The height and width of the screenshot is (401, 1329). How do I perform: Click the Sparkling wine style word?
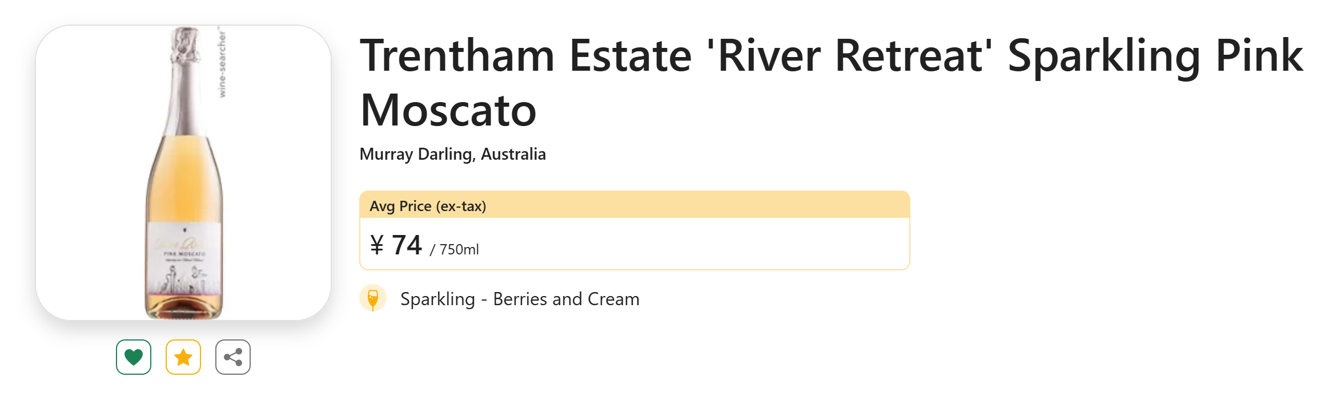(x=437, y=299)
